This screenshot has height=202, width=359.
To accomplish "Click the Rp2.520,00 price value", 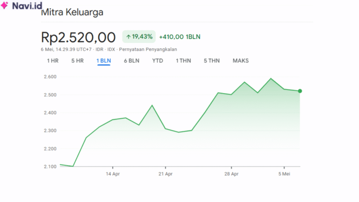I will [78, 36].
